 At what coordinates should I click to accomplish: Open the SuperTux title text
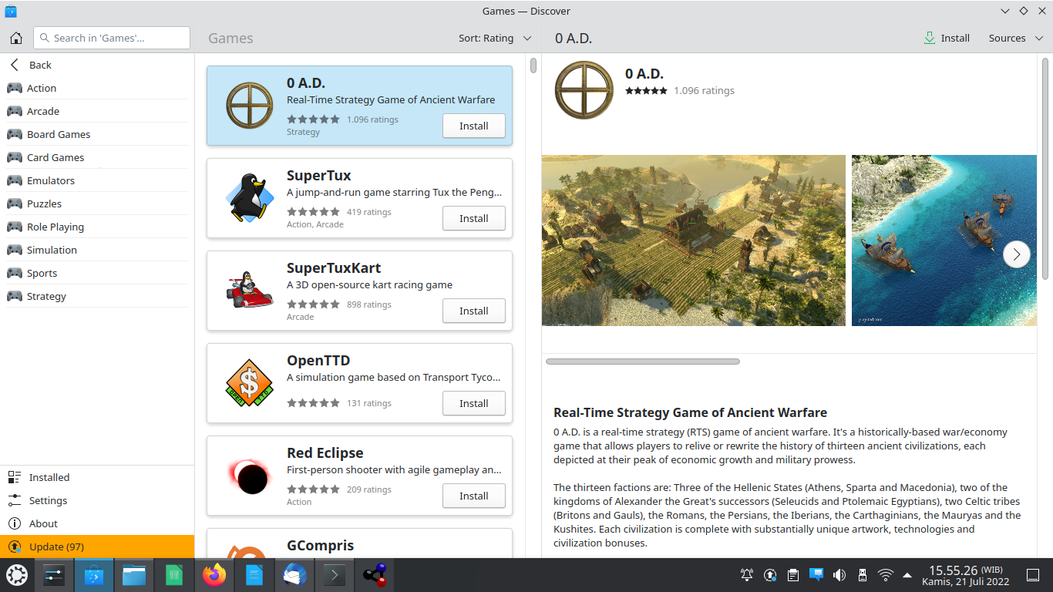click(318, 175)
